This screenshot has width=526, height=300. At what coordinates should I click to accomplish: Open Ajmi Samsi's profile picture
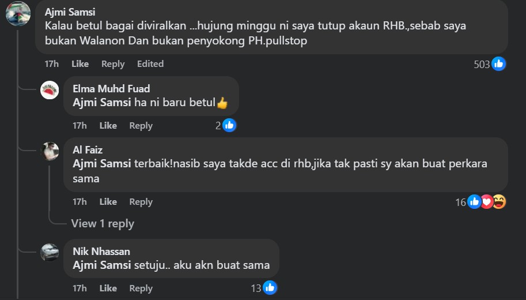click(x=18, y=13)
